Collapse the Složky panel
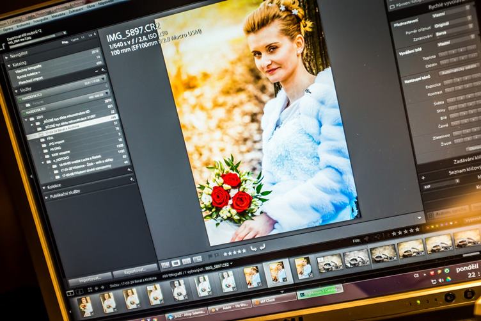481x321 pixels. pyautogui.click(x=16, y=92)
